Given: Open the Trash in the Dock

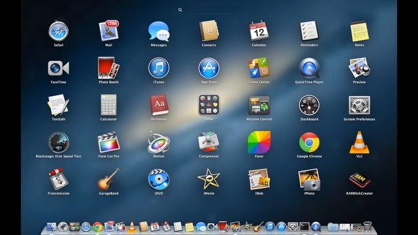Looking at the screenshot, I should tap(367, 227).
